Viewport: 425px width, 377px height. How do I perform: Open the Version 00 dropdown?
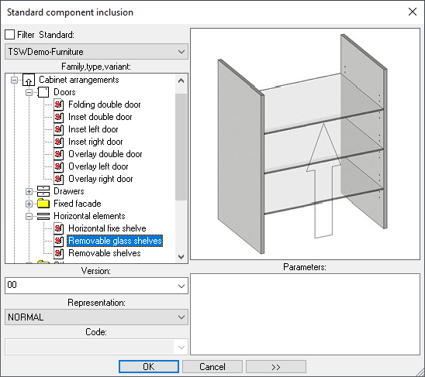coord(96,286)
